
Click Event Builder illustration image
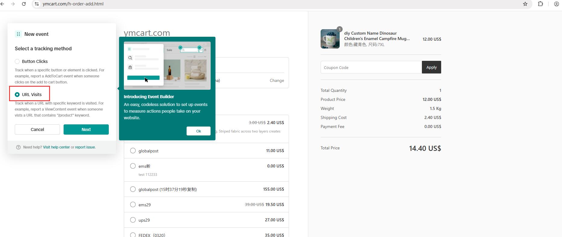tap(167, 66)
